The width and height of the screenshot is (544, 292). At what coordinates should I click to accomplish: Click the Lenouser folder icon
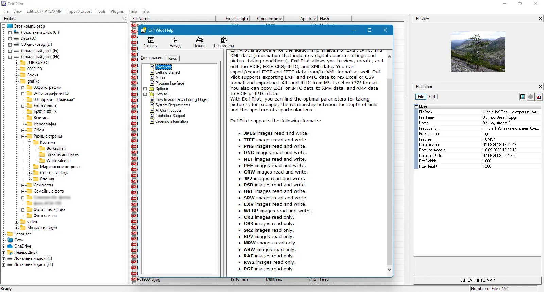tap(10, 234)
